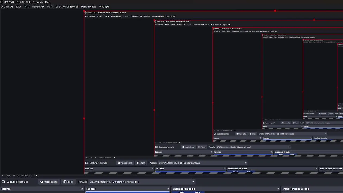Click Fuentes dock float icon in largest nested copy
Image resolution: width=343 pixels, height=193 pixels.
(x=225, y=169)
